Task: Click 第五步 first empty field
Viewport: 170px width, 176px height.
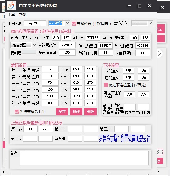Action: point(75,139)
